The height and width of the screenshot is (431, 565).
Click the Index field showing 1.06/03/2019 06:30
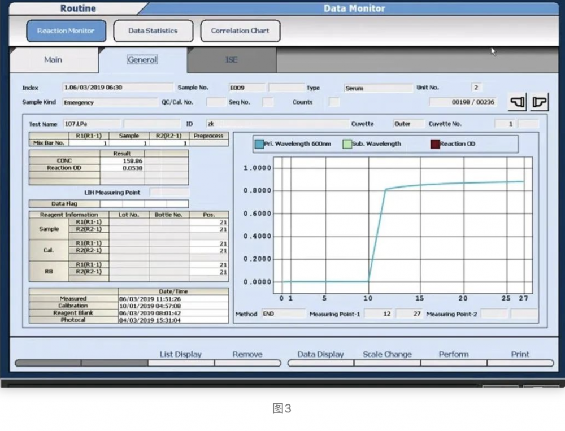pos(118,88)
